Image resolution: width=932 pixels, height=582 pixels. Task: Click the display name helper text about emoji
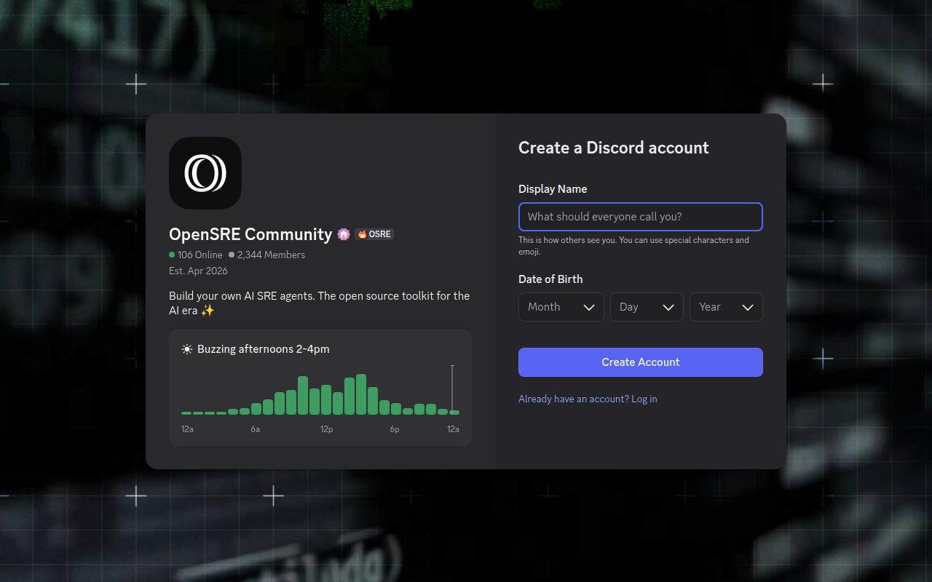coord(633,246)
